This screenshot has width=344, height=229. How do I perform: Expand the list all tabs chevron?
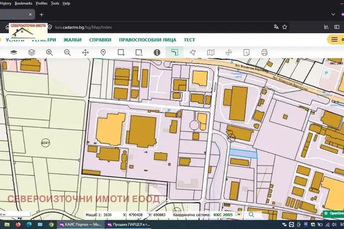[333, 14]
